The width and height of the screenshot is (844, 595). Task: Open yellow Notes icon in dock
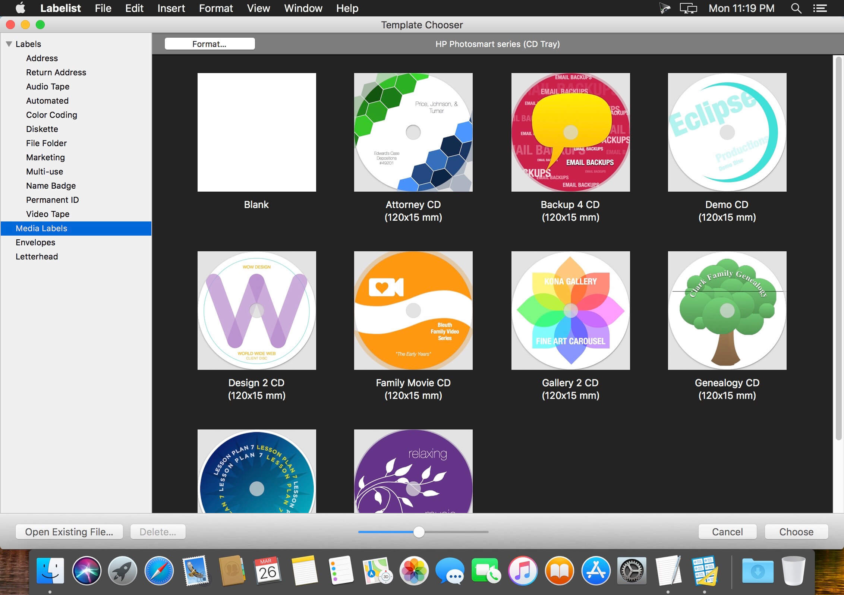tap(304, 570)
